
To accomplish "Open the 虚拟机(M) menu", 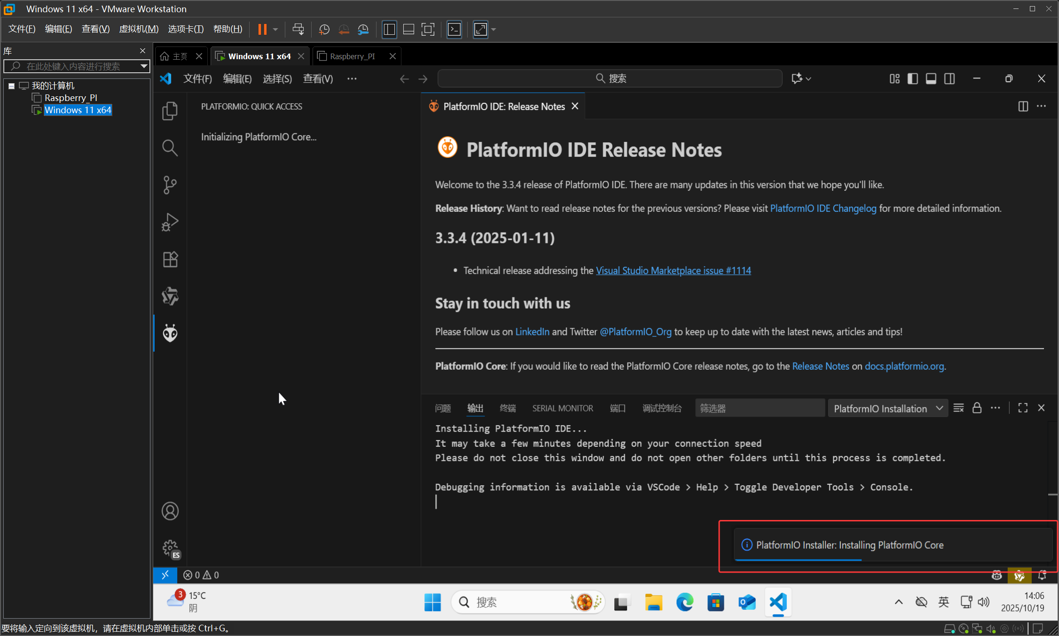I will coord(139,29).
